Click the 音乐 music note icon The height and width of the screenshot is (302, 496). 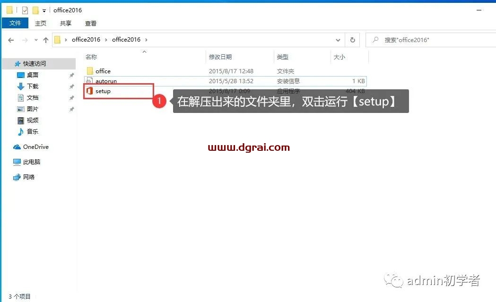coord(20,132)
